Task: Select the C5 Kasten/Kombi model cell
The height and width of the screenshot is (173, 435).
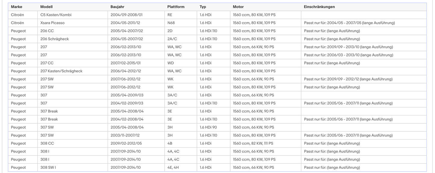Action: [x=73, y=15]
